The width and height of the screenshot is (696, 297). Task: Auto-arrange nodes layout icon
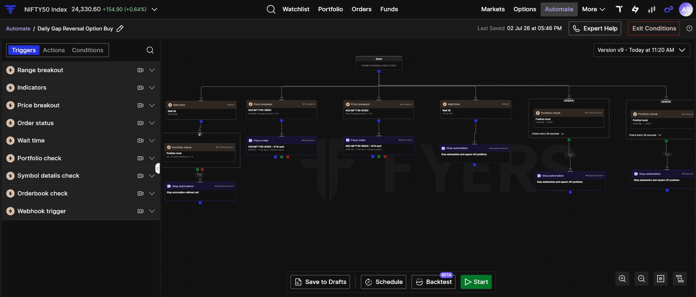tap(680, 279)
